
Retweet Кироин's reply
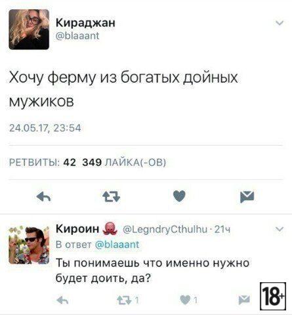pyautogui.click(x=124, y=300)
